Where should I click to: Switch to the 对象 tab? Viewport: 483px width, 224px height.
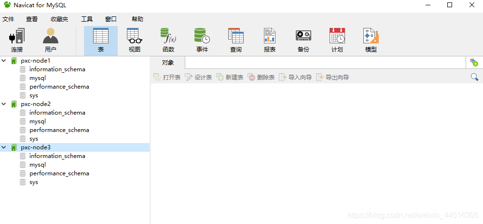tap(168, 63)
